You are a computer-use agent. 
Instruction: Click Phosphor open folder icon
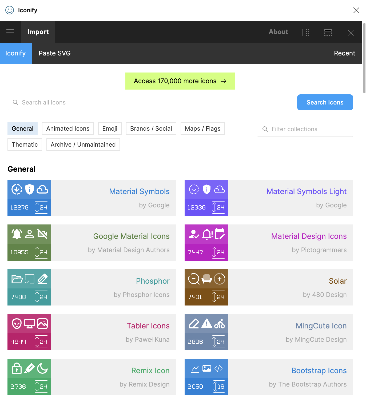coord(17,279)
